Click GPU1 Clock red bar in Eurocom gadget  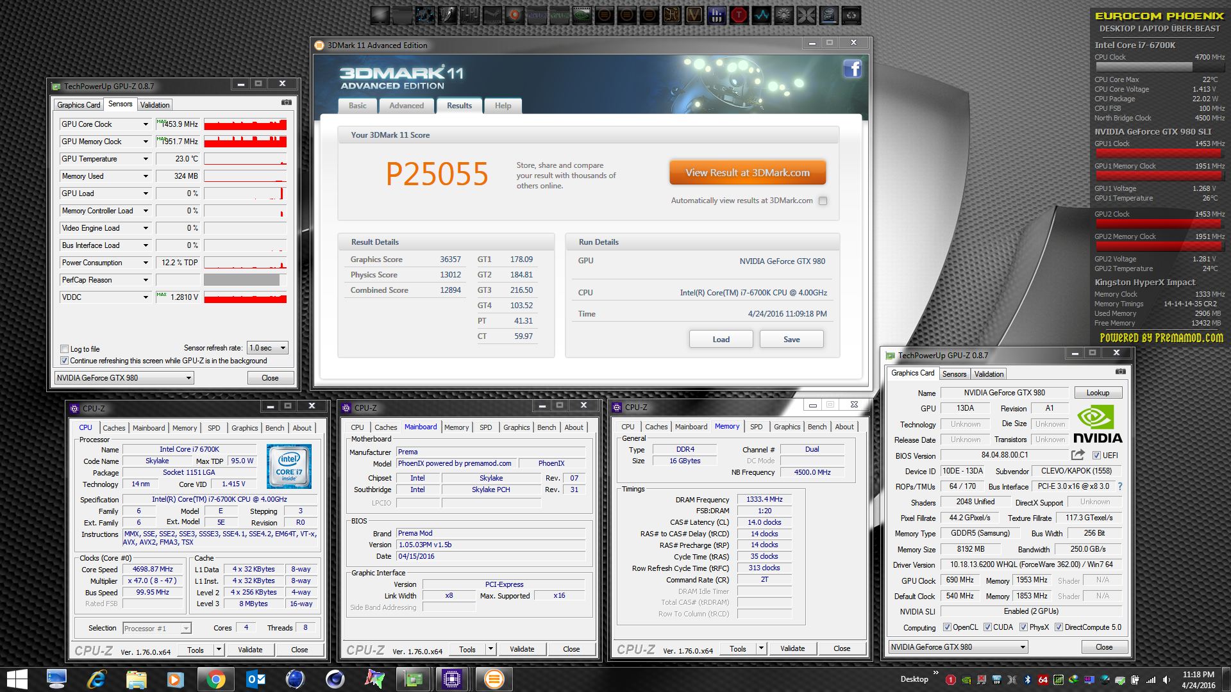pos(1160,153)
